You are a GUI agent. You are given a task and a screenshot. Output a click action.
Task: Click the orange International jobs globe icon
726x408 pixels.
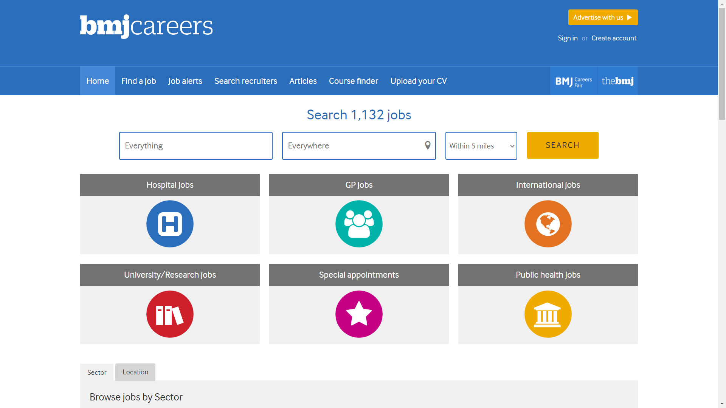click(548, 224)
